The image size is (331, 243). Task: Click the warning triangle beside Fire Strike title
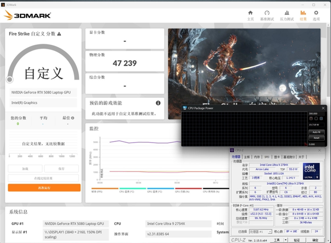(59, 34)
